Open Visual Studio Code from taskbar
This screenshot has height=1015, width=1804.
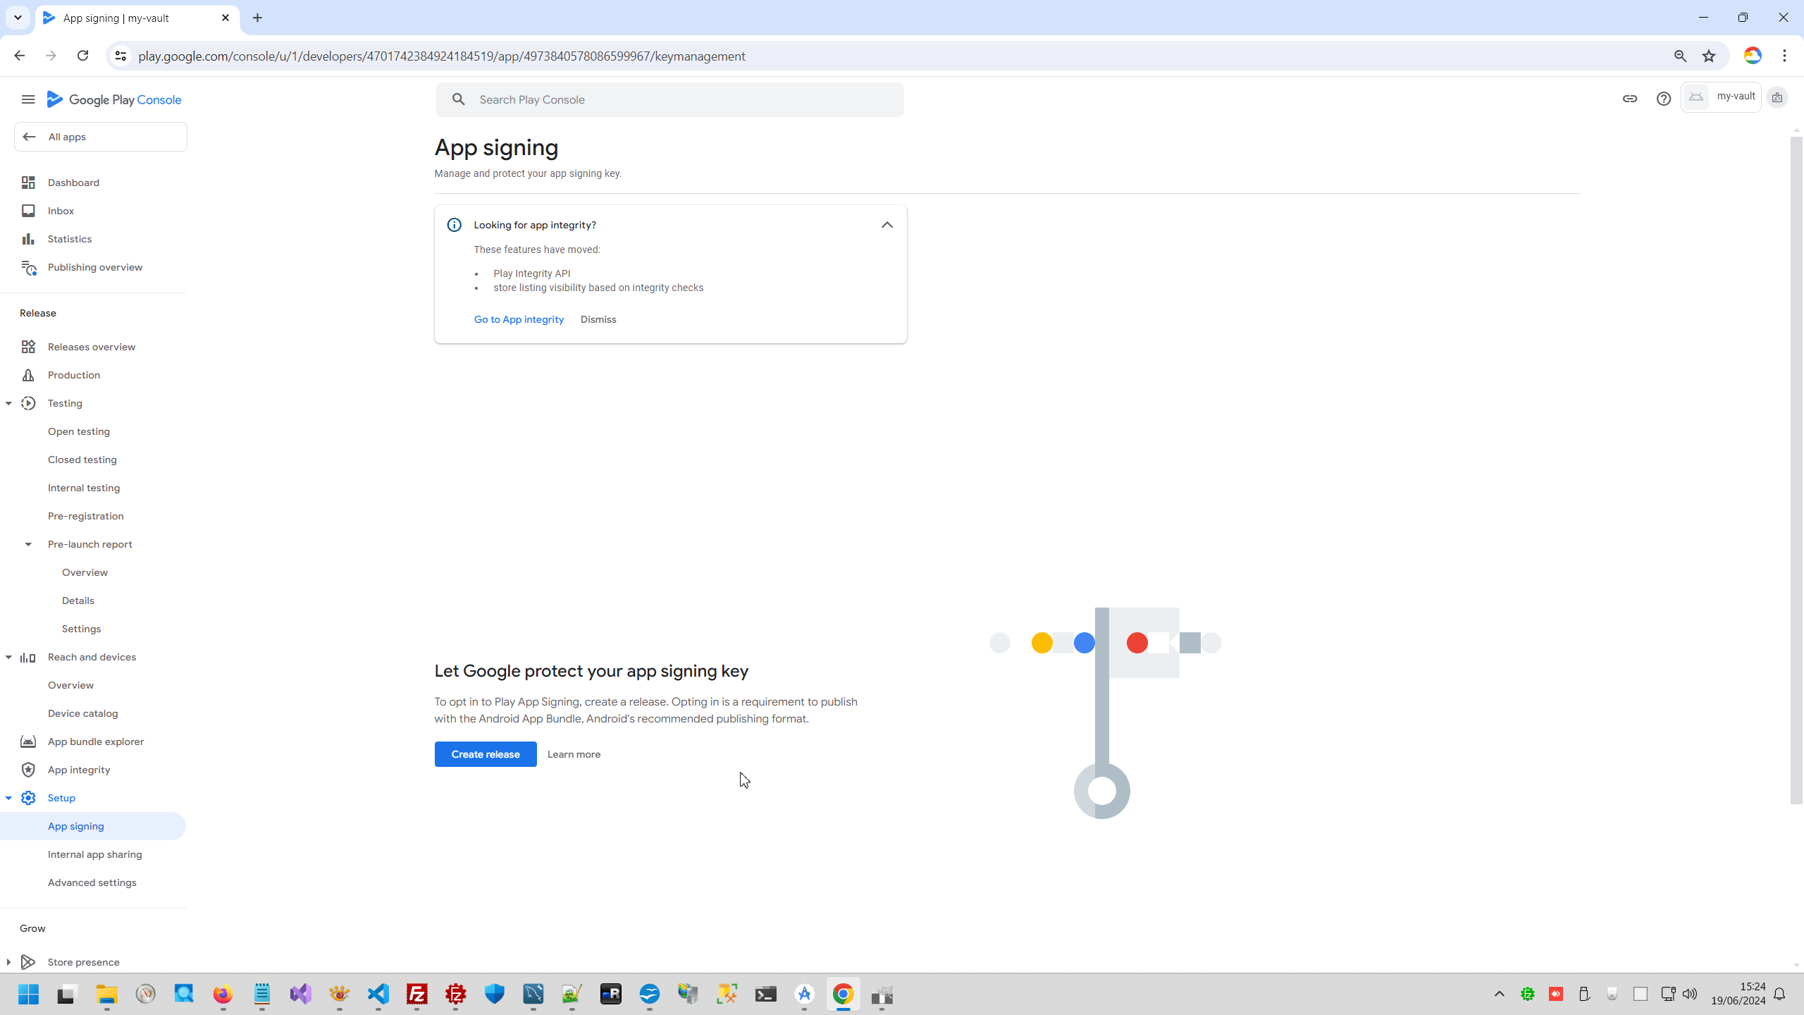pos(378,994)
